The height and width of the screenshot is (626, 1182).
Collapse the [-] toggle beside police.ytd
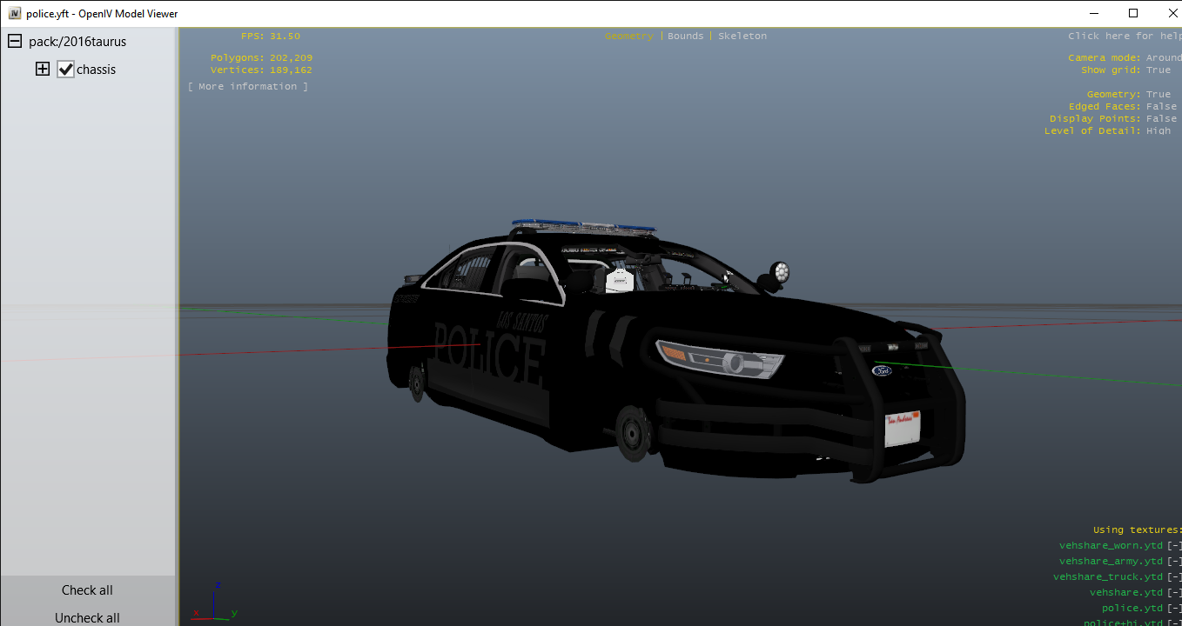(x=1174, y=609)
